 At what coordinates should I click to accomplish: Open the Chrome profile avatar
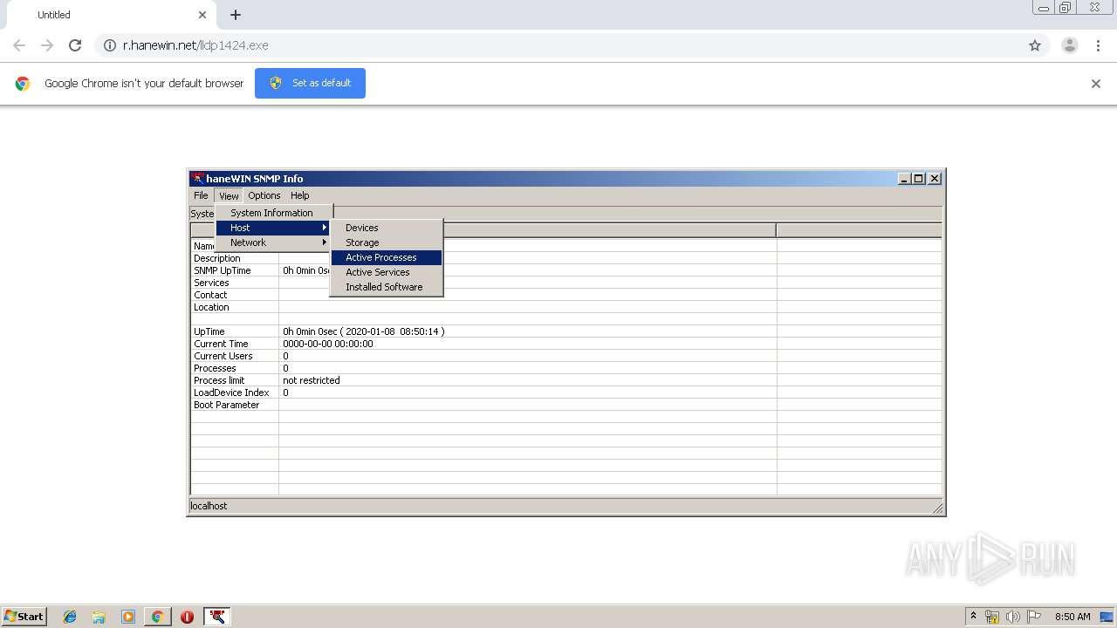1070,45
